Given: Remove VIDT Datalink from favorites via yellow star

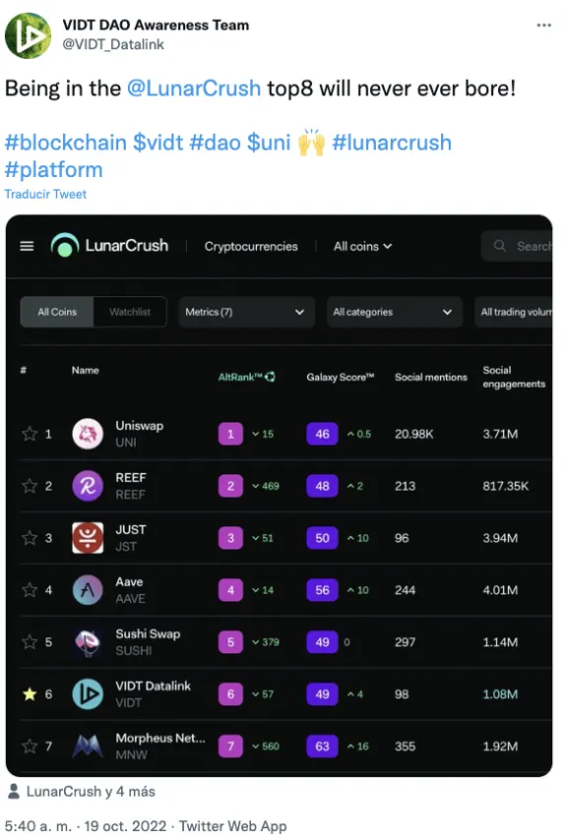Looking at the screenshot, I should coord(30,694).
